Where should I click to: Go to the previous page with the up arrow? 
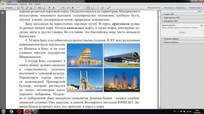(49, 8)
